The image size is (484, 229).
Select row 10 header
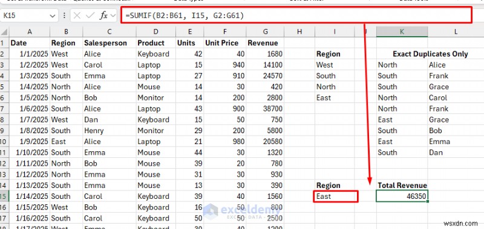[4, 142]
